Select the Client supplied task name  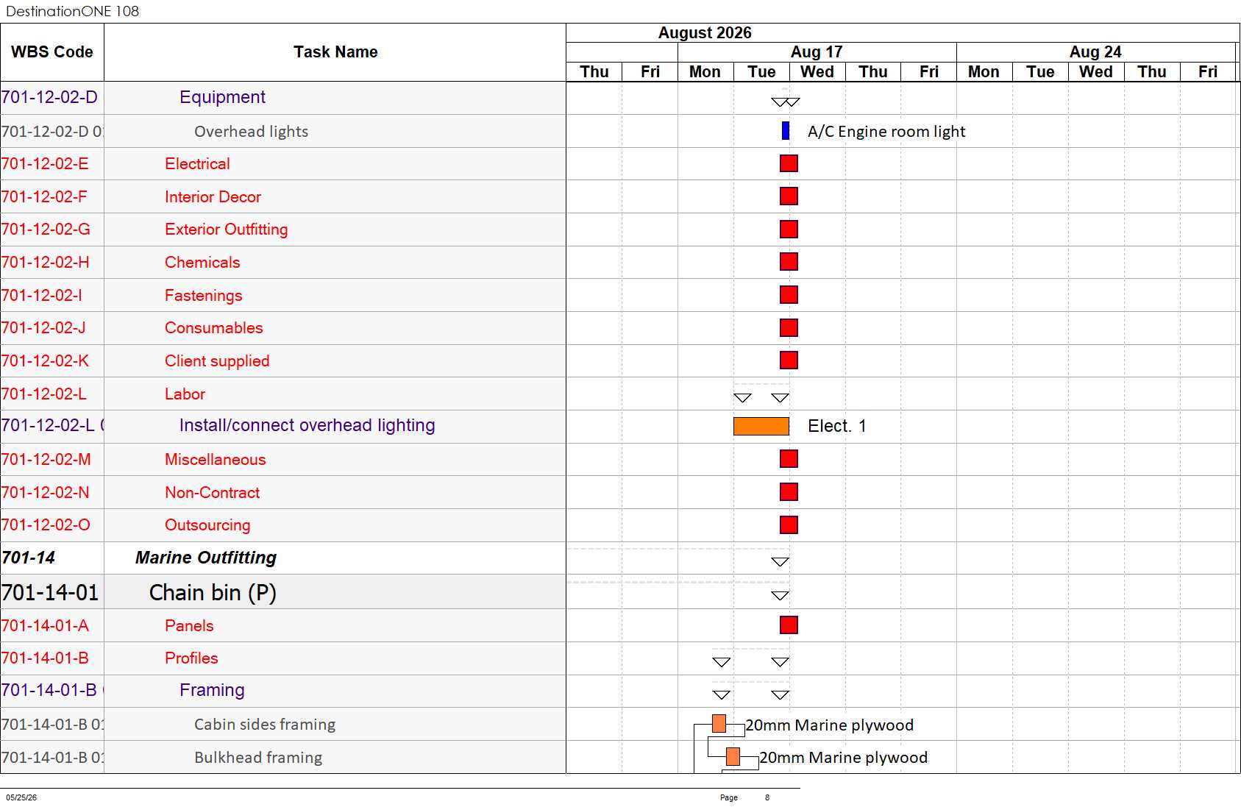tap(217, 361)
